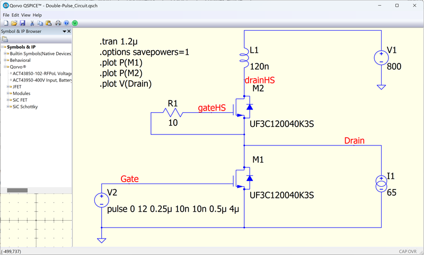Select .options savepowers=1 directive
Viewport: 424px width, 255px height.
pos(144,52)
